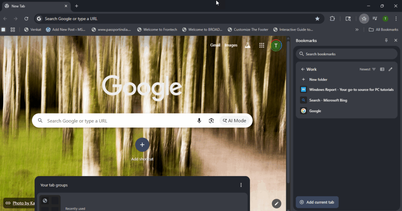Viewport: 402px width, 211px height.
Task: Click the AI Mode button
Action: pos(234,121)
